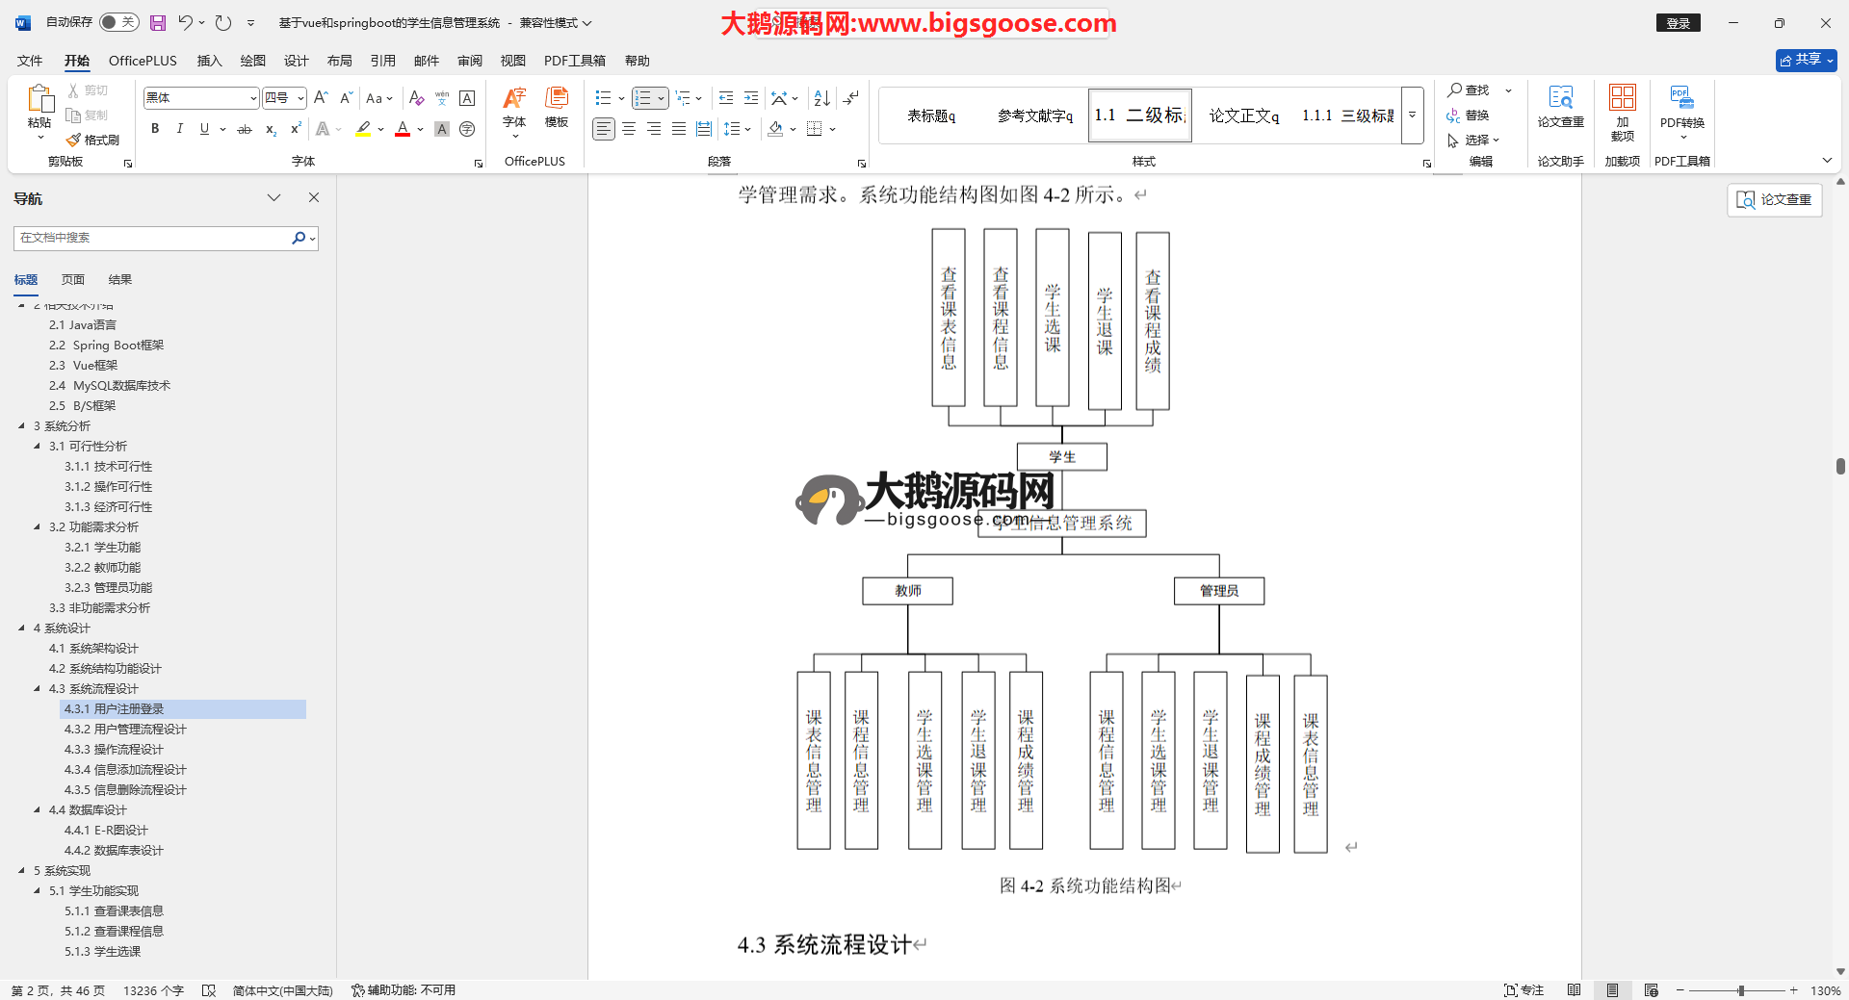The image size is (1849, 1000).
Task: Apply bold formatting with the B icon
Action: pos(155,129)
